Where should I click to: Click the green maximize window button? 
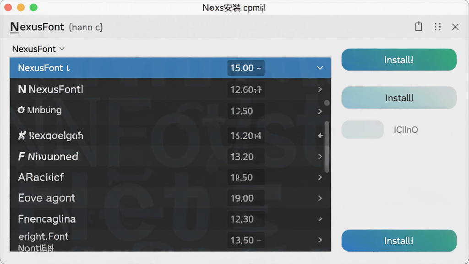[x=33, y=7]
